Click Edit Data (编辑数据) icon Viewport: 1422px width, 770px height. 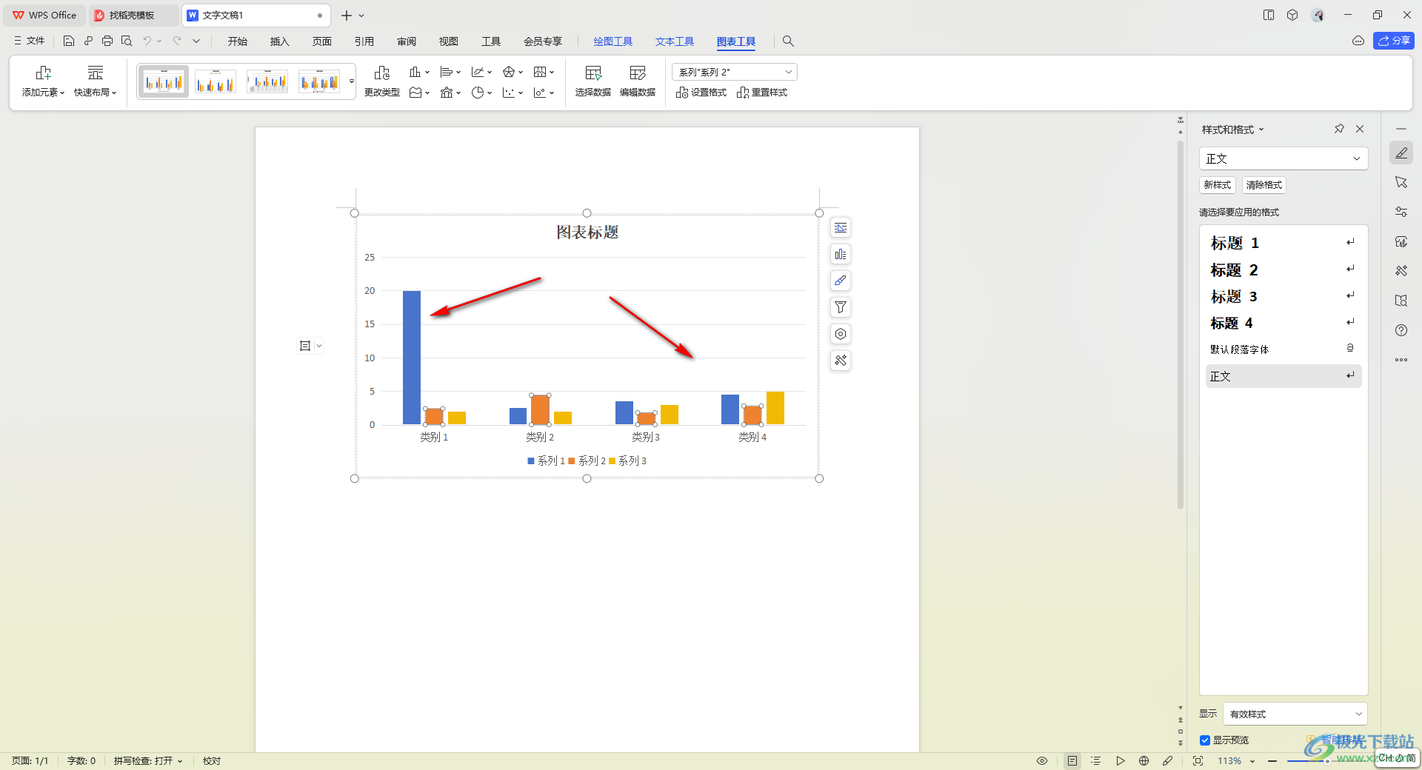(x=638, y=73)
